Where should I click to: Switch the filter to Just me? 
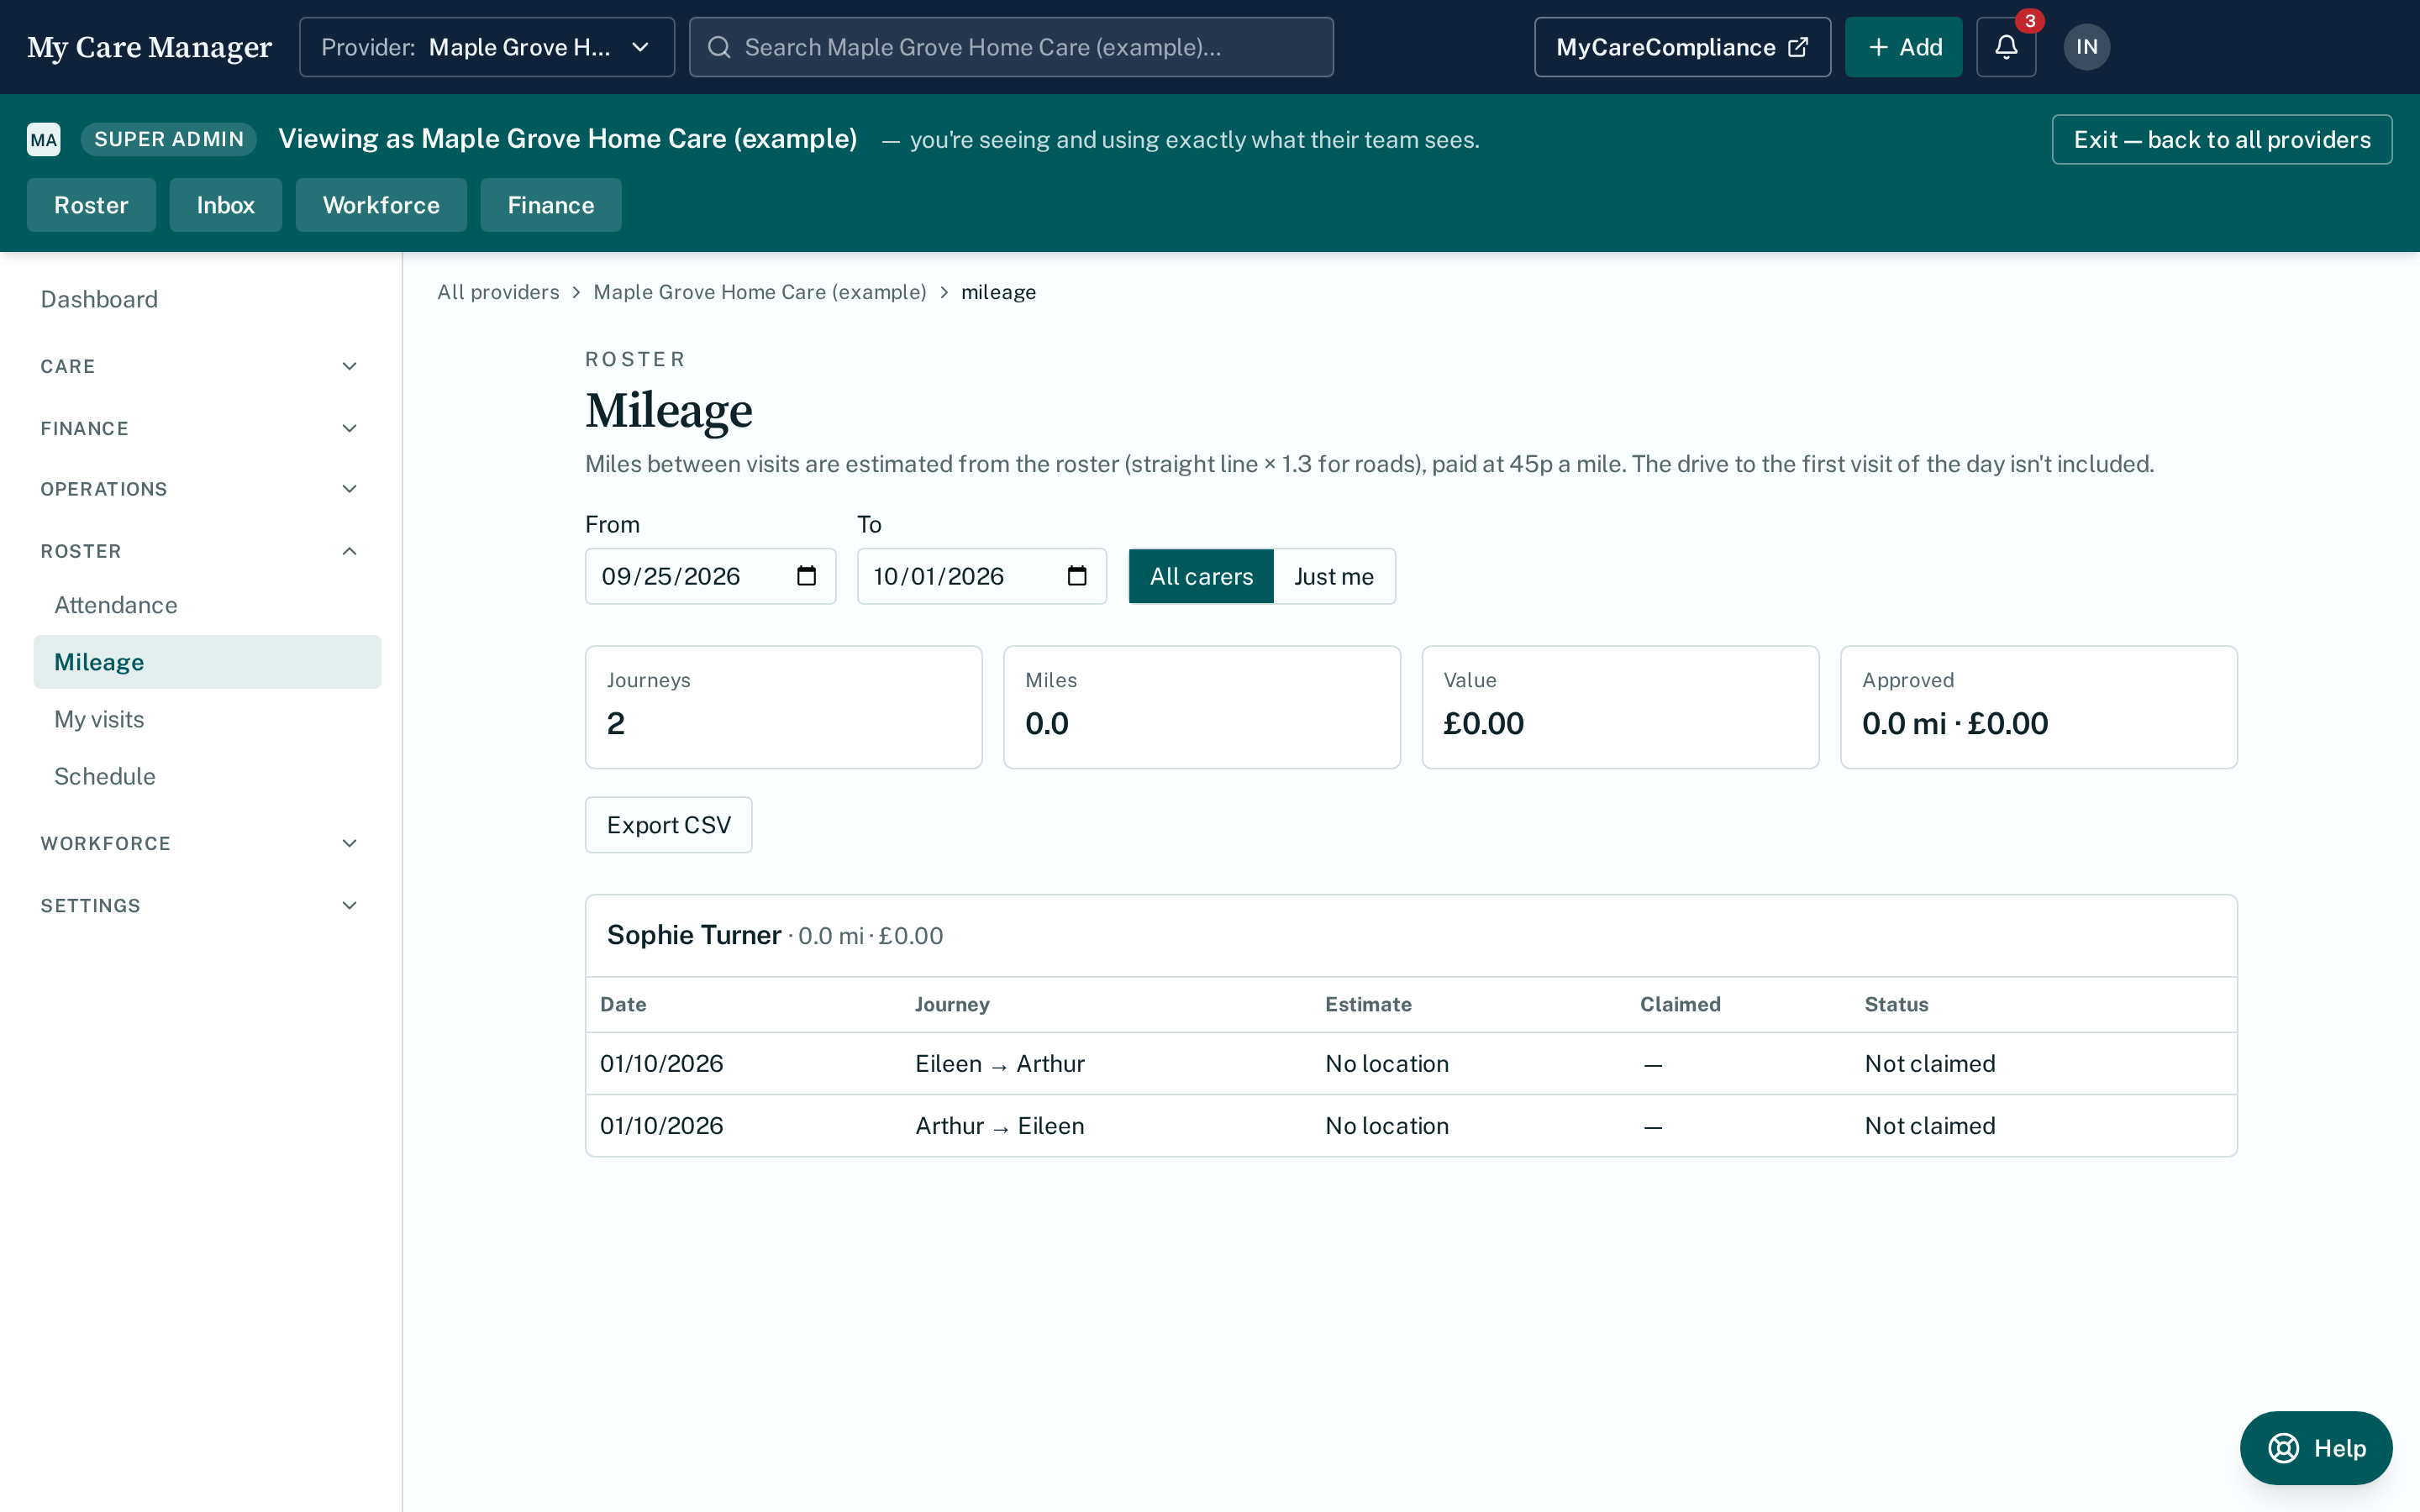pos(1334,576)
